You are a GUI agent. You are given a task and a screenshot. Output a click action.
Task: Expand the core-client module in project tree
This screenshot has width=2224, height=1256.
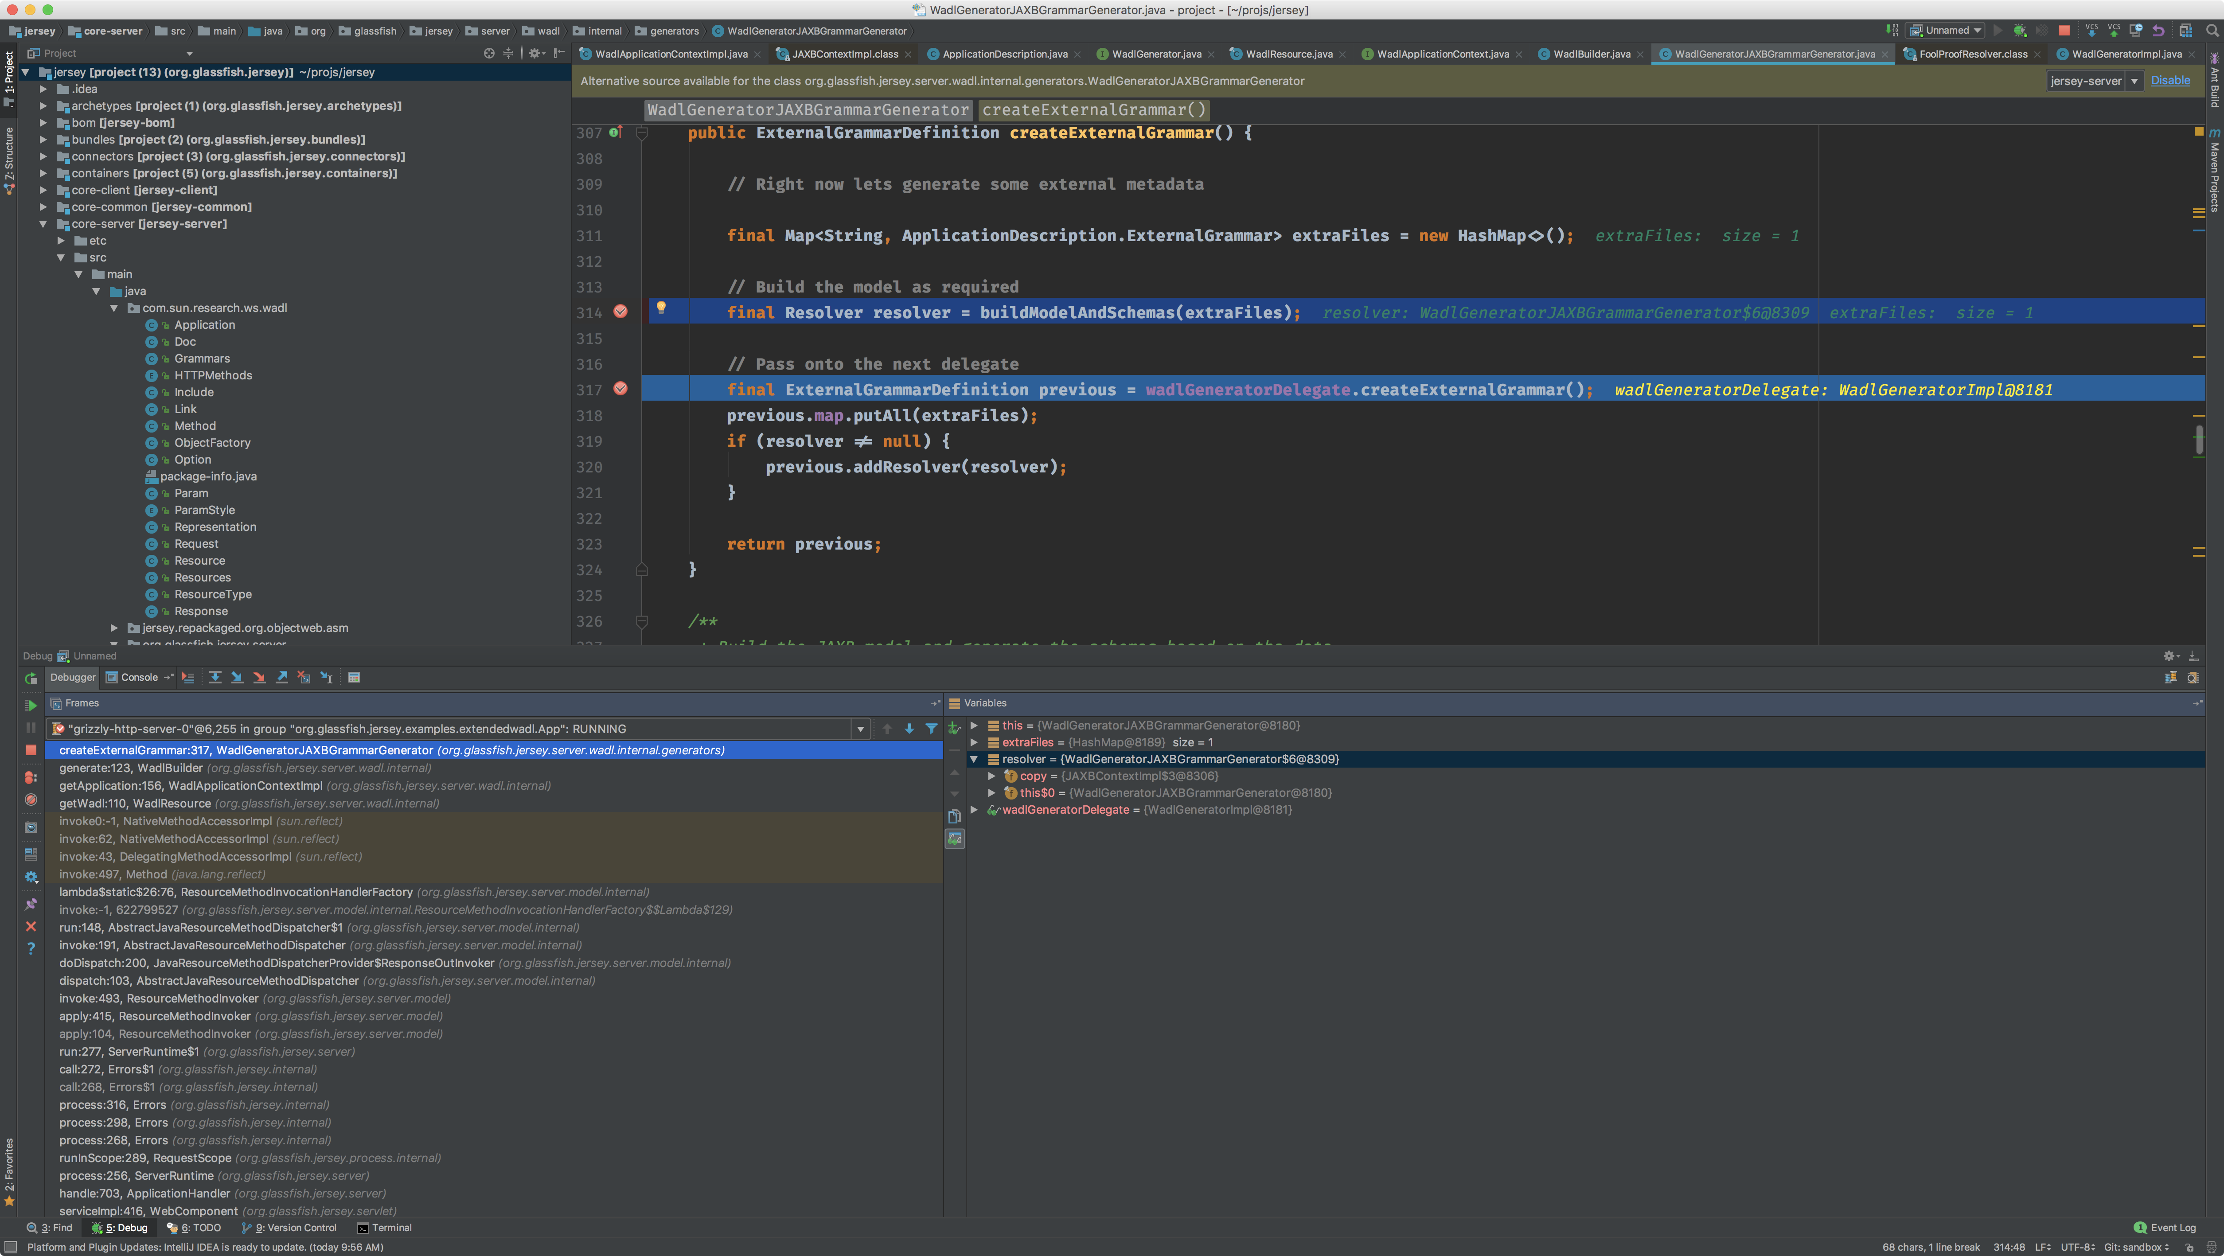point(43,190)
